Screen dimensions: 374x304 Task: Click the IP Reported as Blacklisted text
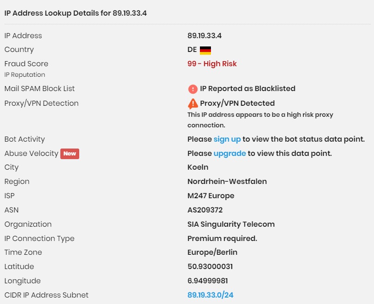coord(248,89)
